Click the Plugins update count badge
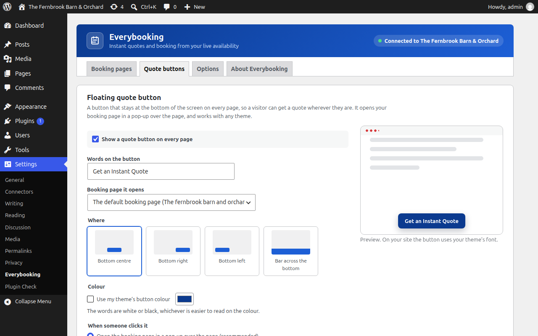Image resolution: width=538 pixels, height=336 pixels. pos(40,121)
